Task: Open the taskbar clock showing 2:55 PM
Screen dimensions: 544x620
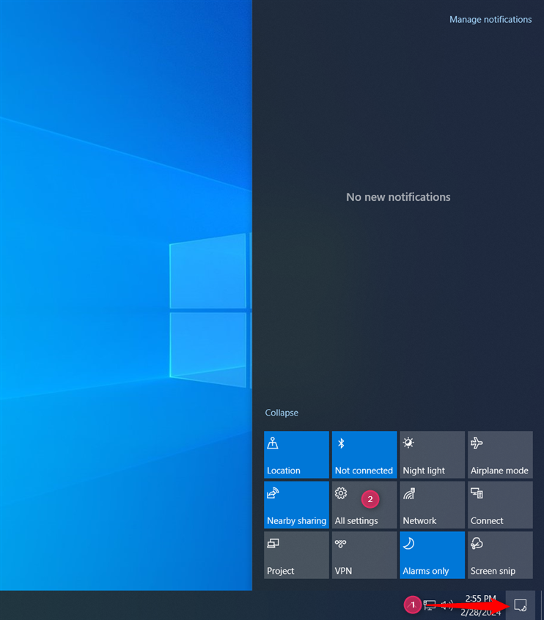Action: click(480, 605)
